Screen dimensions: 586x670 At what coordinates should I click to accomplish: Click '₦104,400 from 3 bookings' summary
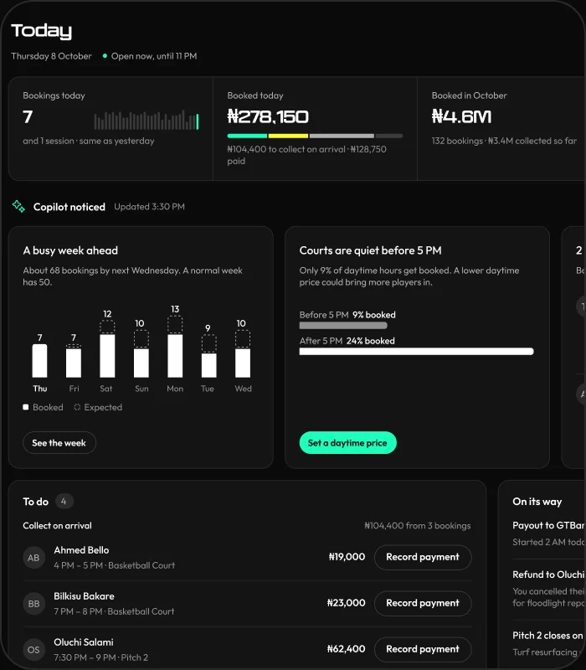417,526
